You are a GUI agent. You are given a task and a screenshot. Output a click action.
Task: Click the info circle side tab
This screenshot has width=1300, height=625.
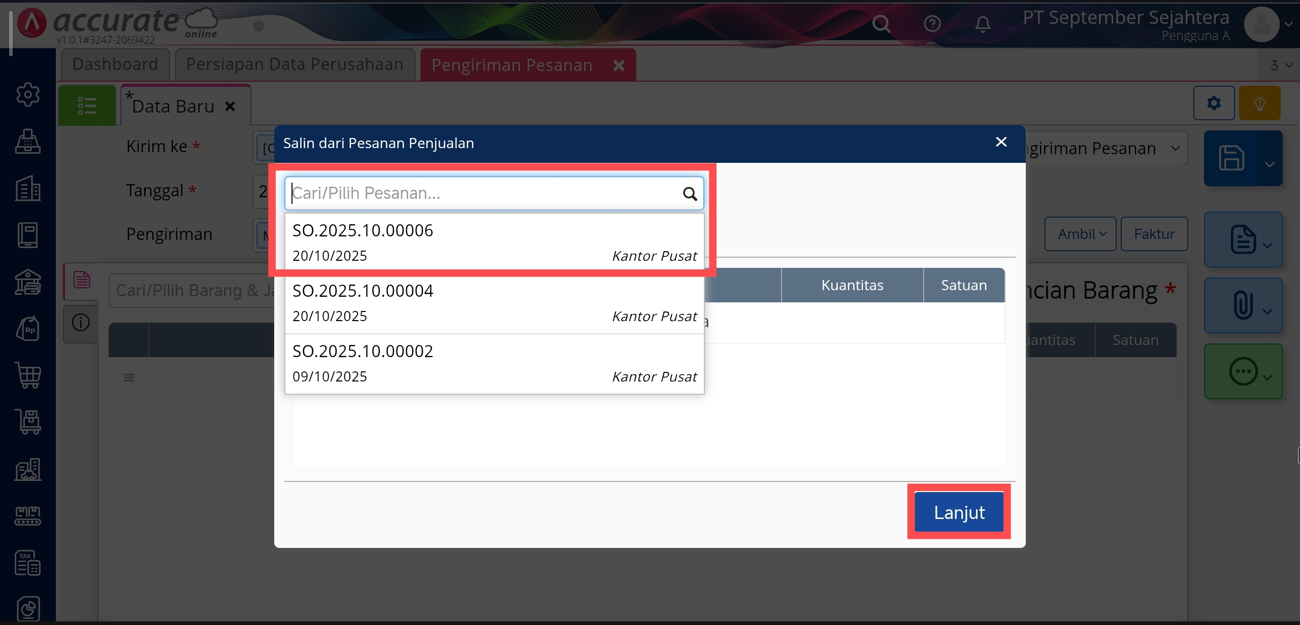point(81,323)
